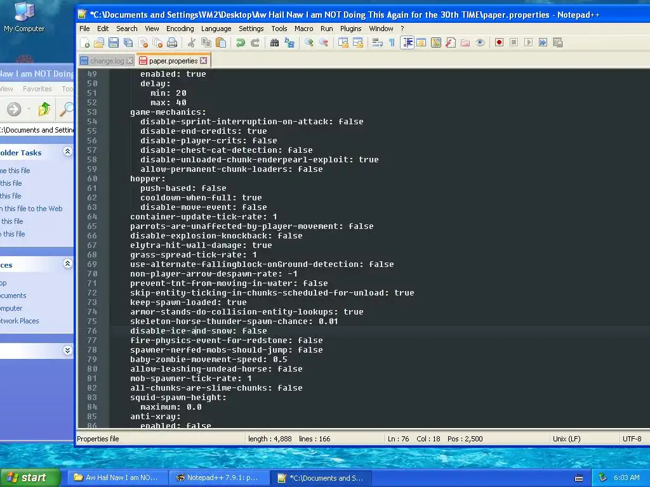Toggle Show All Characters pilcrow icon

(x=392, y=42)
